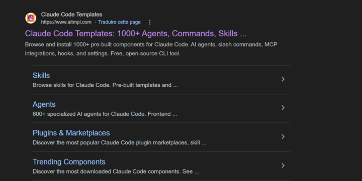362x181 pixels.
Task: Open the Plugins & Marketplaces sitelink
Action: [x=71, y=133]
